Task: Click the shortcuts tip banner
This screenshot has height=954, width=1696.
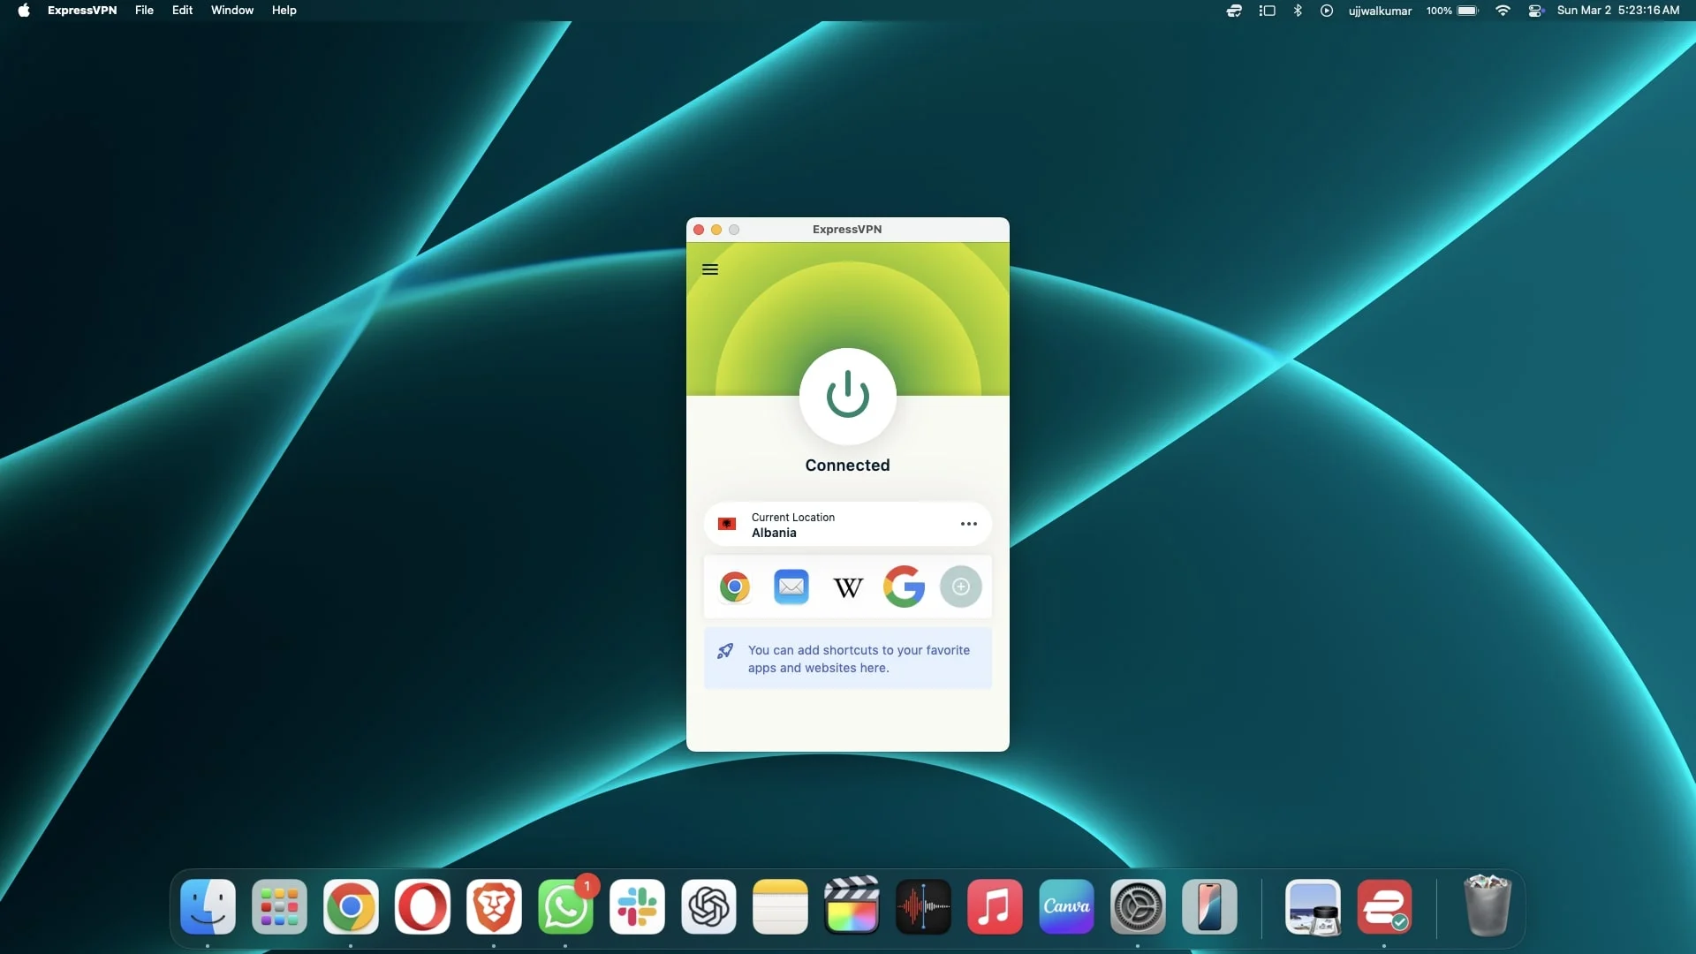Action: tap(847, 659)
